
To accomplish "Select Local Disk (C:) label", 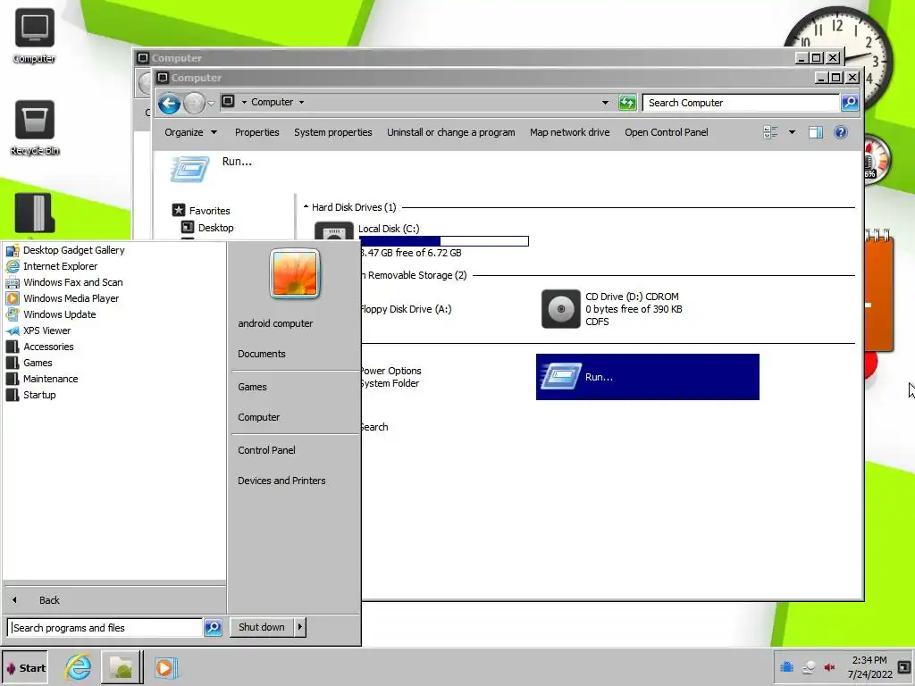I will [x=389, y=229].
